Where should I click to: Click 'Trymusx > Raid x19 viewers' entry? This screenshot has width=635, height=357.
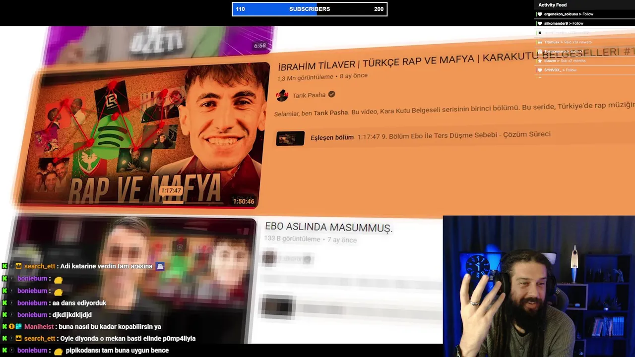[568, 42]
